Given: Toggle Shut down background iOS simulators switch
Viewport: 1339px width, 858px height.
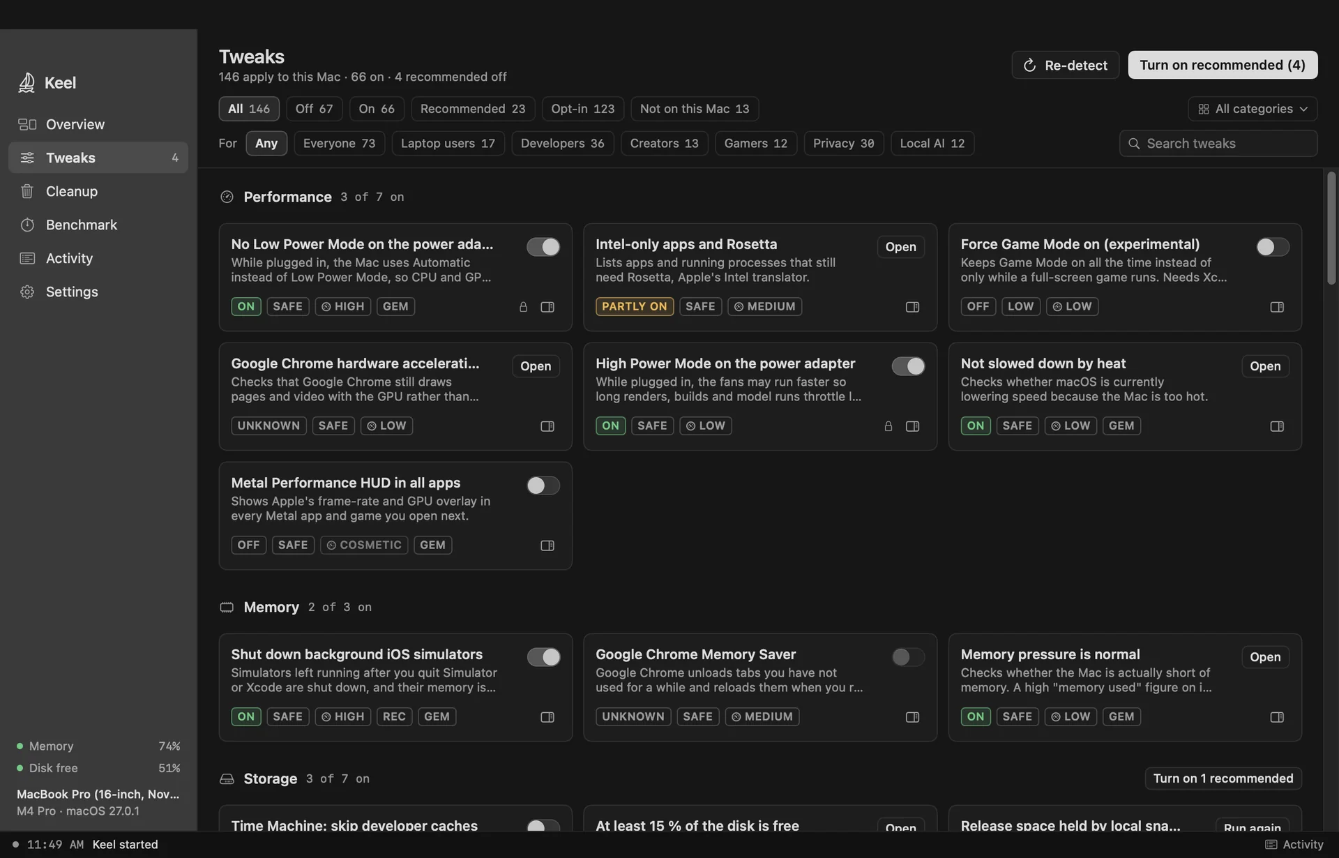Looking at the screenshot, I should 543,657.
